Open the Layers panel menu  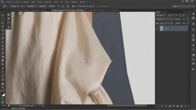pos(189,12)
